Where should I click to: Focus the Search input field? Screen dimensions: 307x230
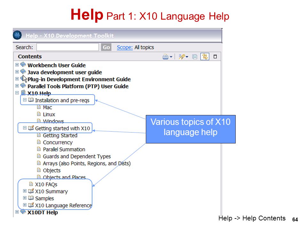tap(67, 47)
